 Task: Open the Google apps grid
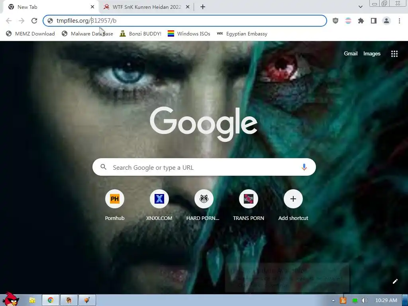point(394,54)
